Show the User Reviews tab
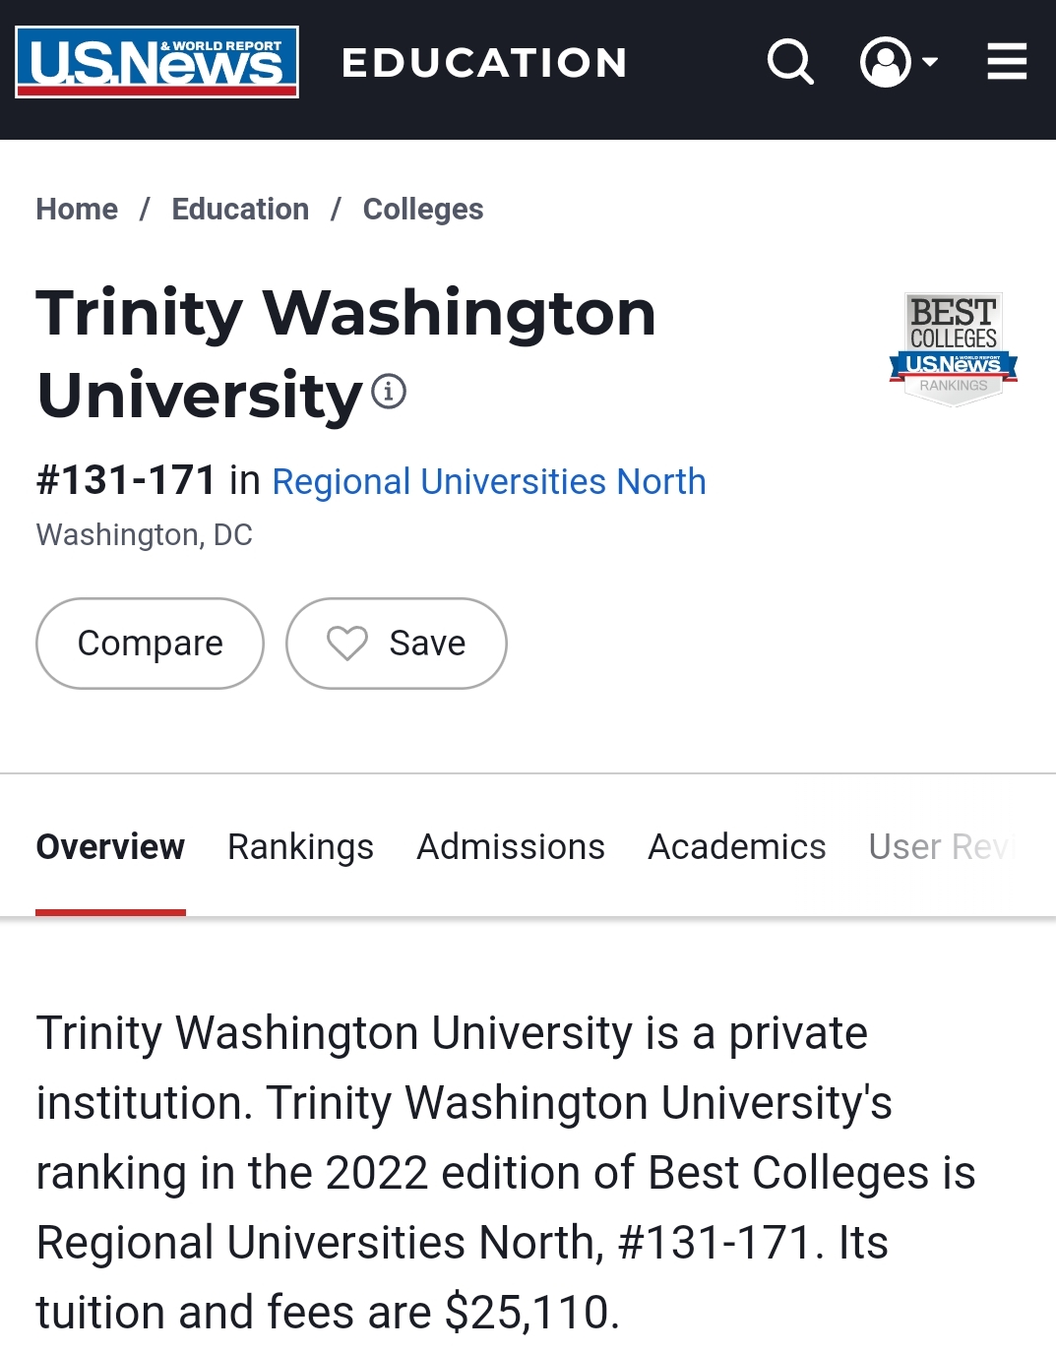The height and width of the screenshot is (1352, 1056). [x=941, y=847]
